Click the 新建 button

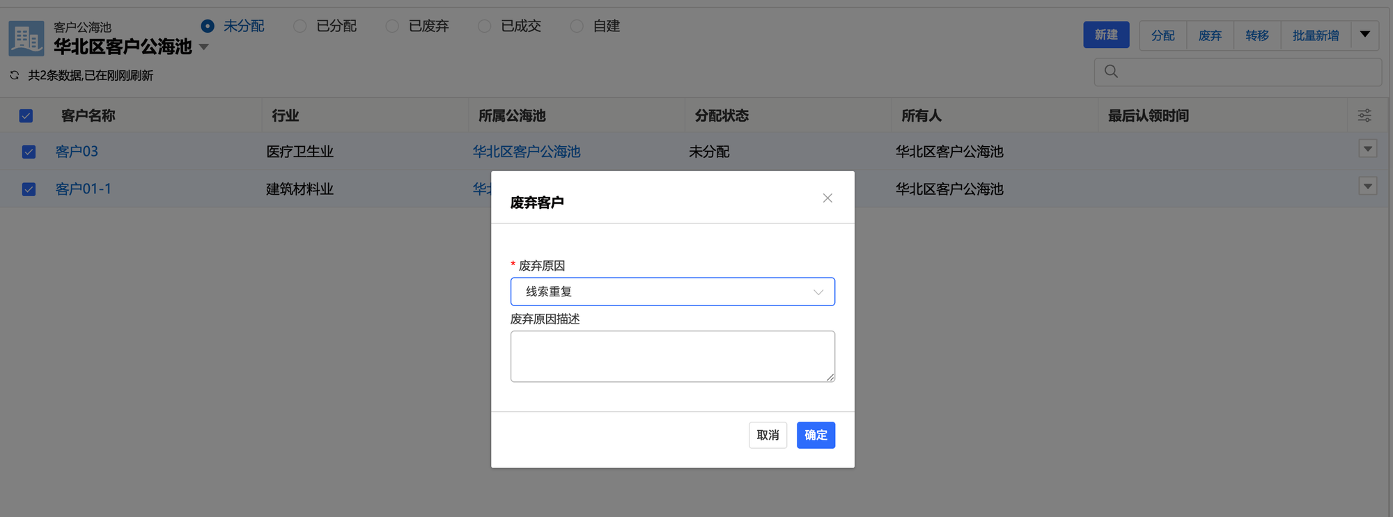(x=1105, y=35)
